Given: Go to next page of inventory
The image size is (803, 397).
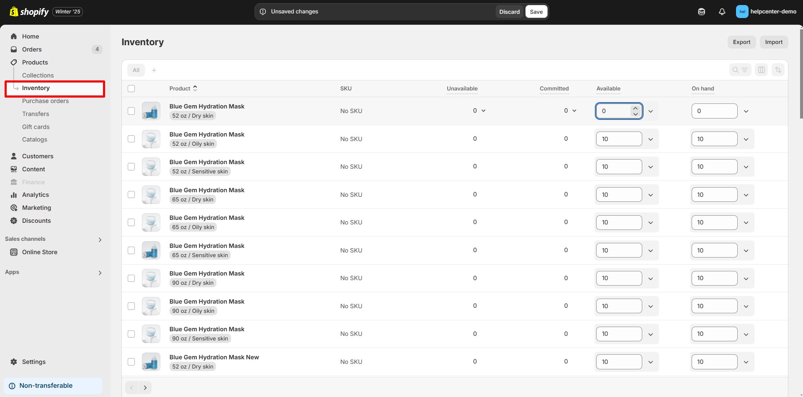Looking at the screenshot, I should [x=145, y=387].
